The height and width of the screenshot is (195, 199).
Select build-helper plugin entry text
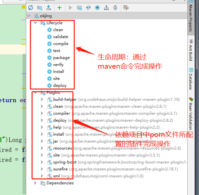pyautogui.click(x=65, y=99)
